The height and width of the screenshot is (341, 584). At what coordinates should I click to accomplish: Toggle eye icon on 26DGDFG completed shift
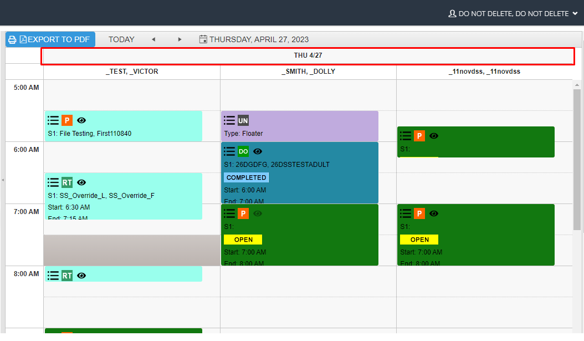point(258,151)
